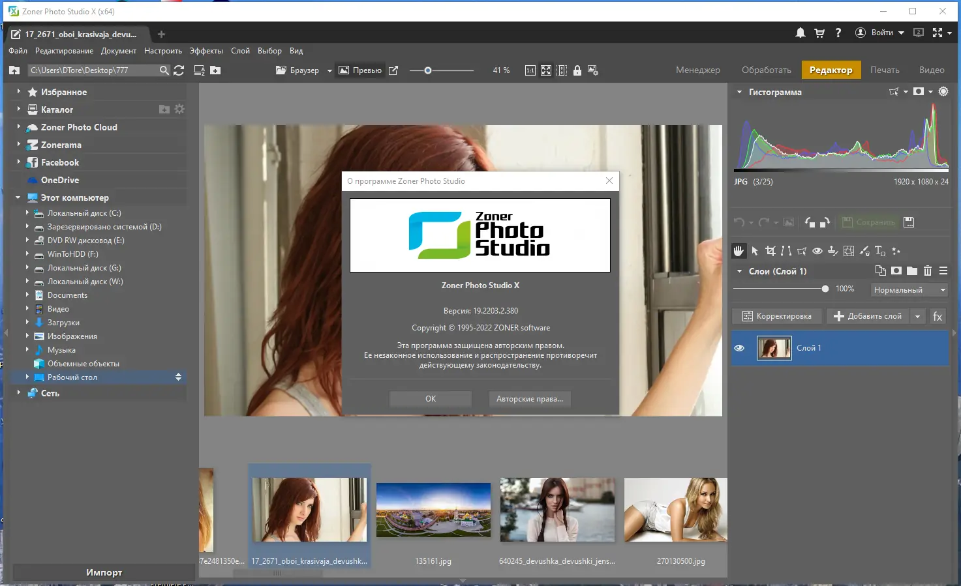961x586 pixels.
Task: Select the 135161.jpg thumbnail in the filmstrip
Action: point(433,510)
